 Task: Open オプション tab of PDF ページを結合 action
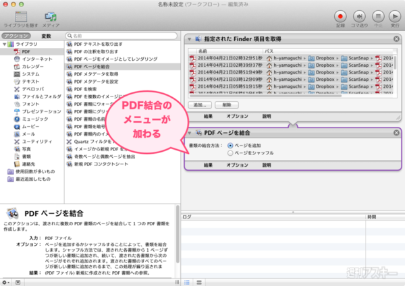point(237,165)
